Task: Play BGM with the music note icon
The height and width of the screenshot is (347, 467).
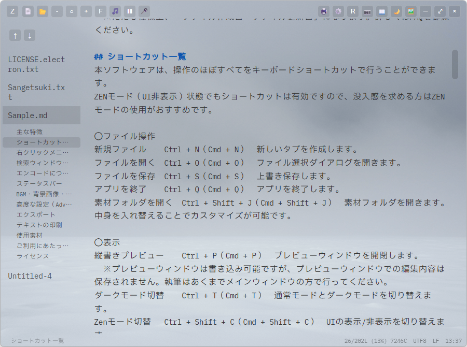Action: (116, 11)
